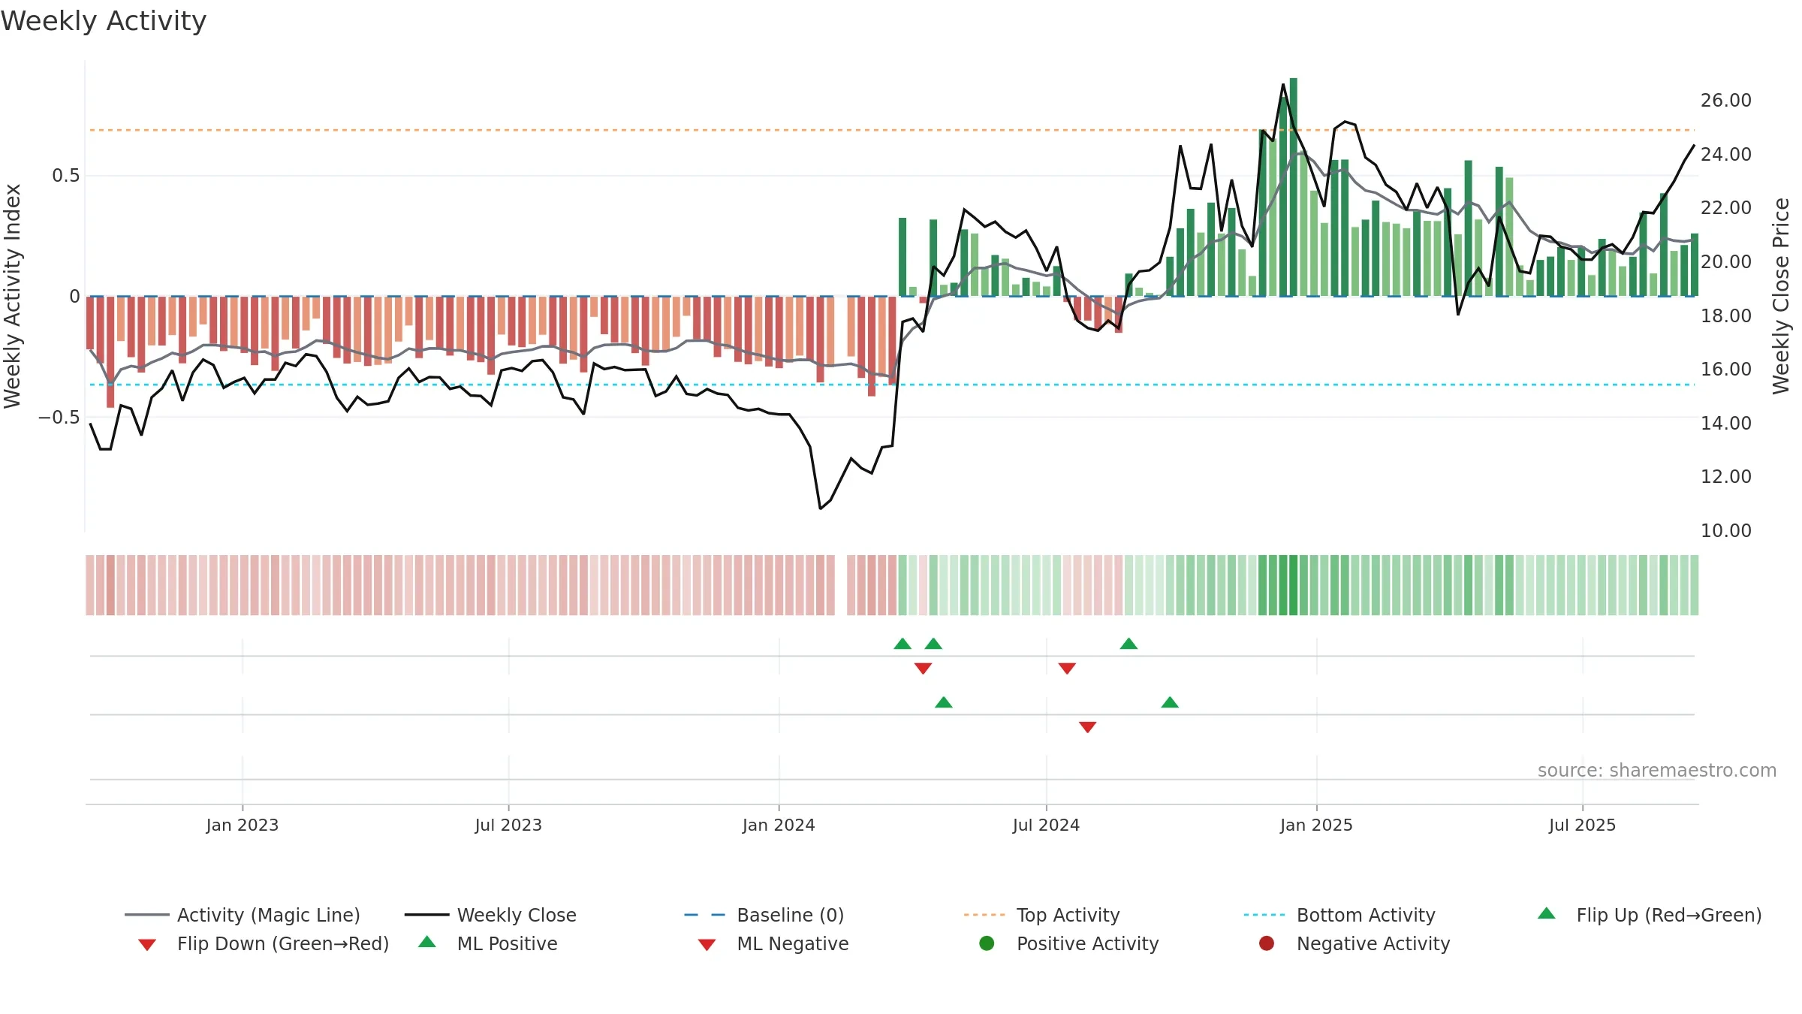Toggle the Bottom Activity legend entry
1802x1014 pixels.
pos(1339,915)
